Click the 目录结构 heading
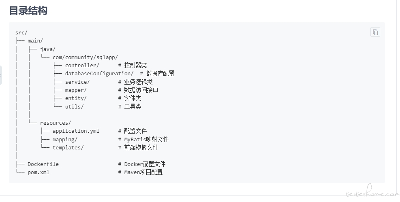Image resolution: width=400 pixels, height=202 pixels. pyautogui.click(x=28, y=11)
